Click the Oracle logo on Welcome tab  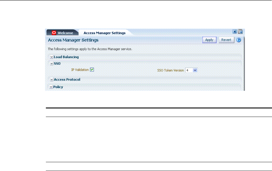coord(54,33)
